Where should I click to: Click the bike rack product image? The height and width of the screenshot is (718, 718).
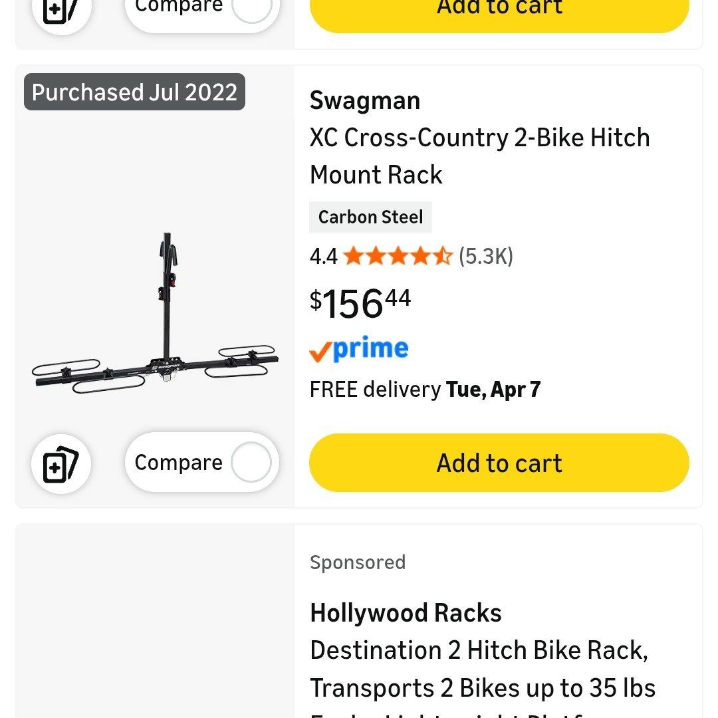(155, 306)
